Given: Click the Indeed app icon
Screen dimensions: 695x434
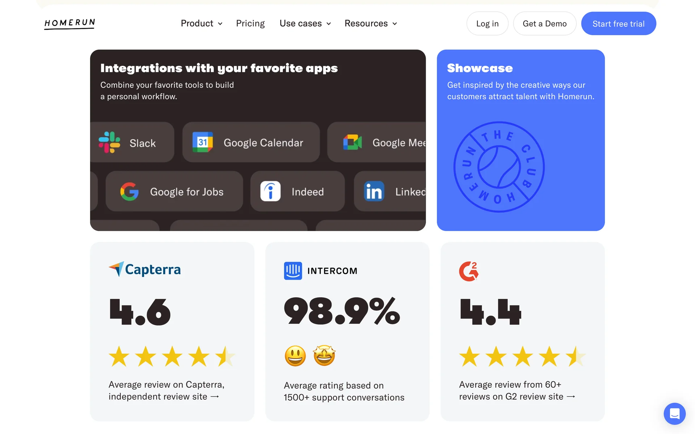Looking at the screenshot, I should pos(270,191).
